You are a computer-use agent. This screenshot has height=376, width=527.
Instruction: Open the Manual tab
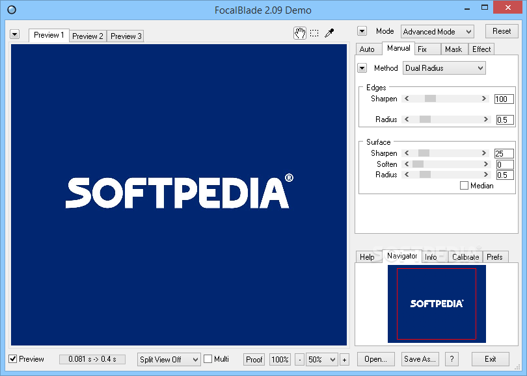point(399,48)
